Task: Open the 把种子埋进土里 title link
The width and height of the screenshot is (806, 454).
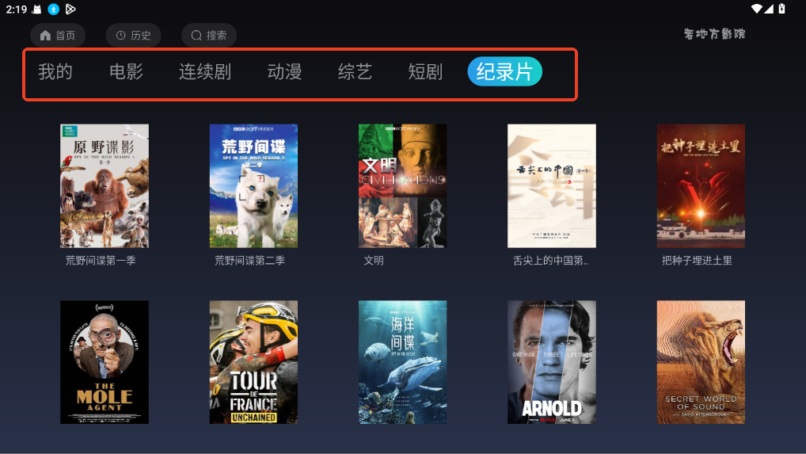Action: point(697,261)
